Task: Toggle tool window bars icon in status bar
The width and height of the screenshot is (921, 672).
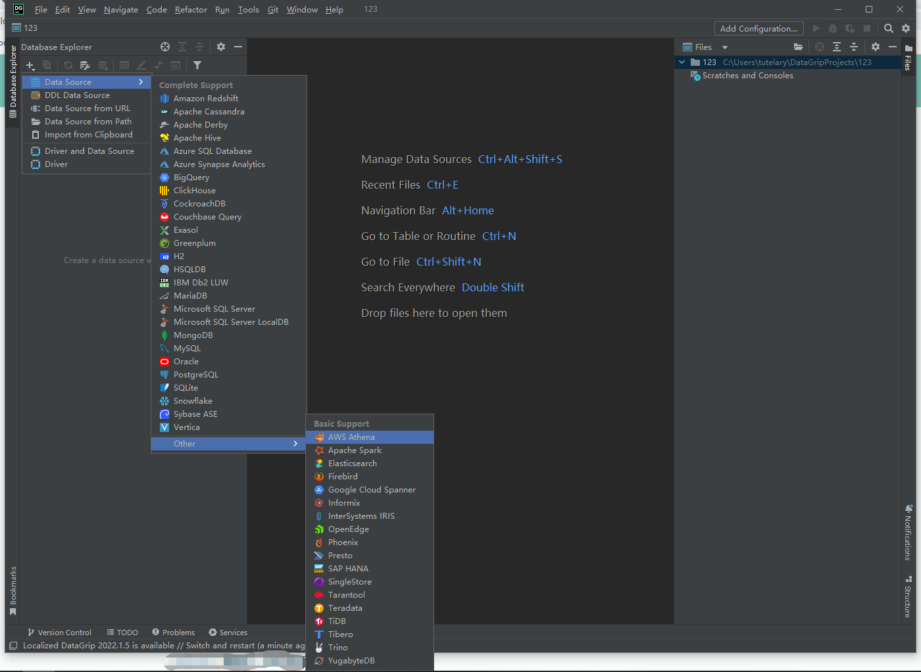Action: [x=13, y=646]
